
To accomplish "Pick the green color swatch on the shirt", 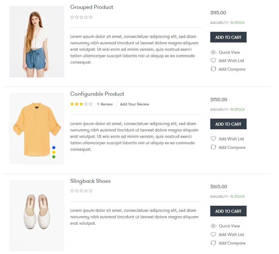I will (54, 157).
